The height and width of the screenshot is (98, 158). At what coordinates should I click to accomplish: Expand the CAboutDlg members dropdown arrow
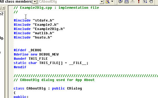[x=102, y=2]
